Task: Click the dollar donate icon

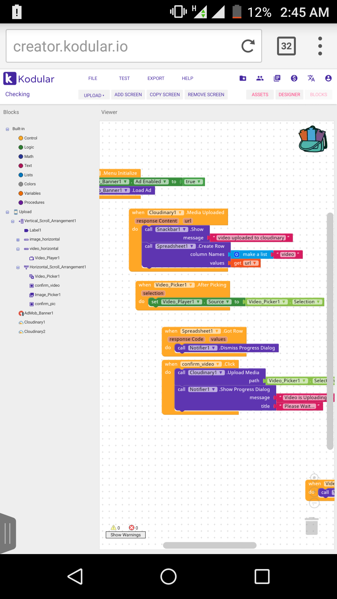Action: 294,78
